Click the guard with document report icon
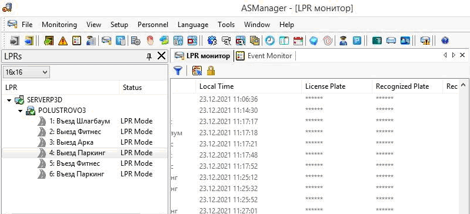The width and height of the screenshot is (470, 214). tap(91, 41)
